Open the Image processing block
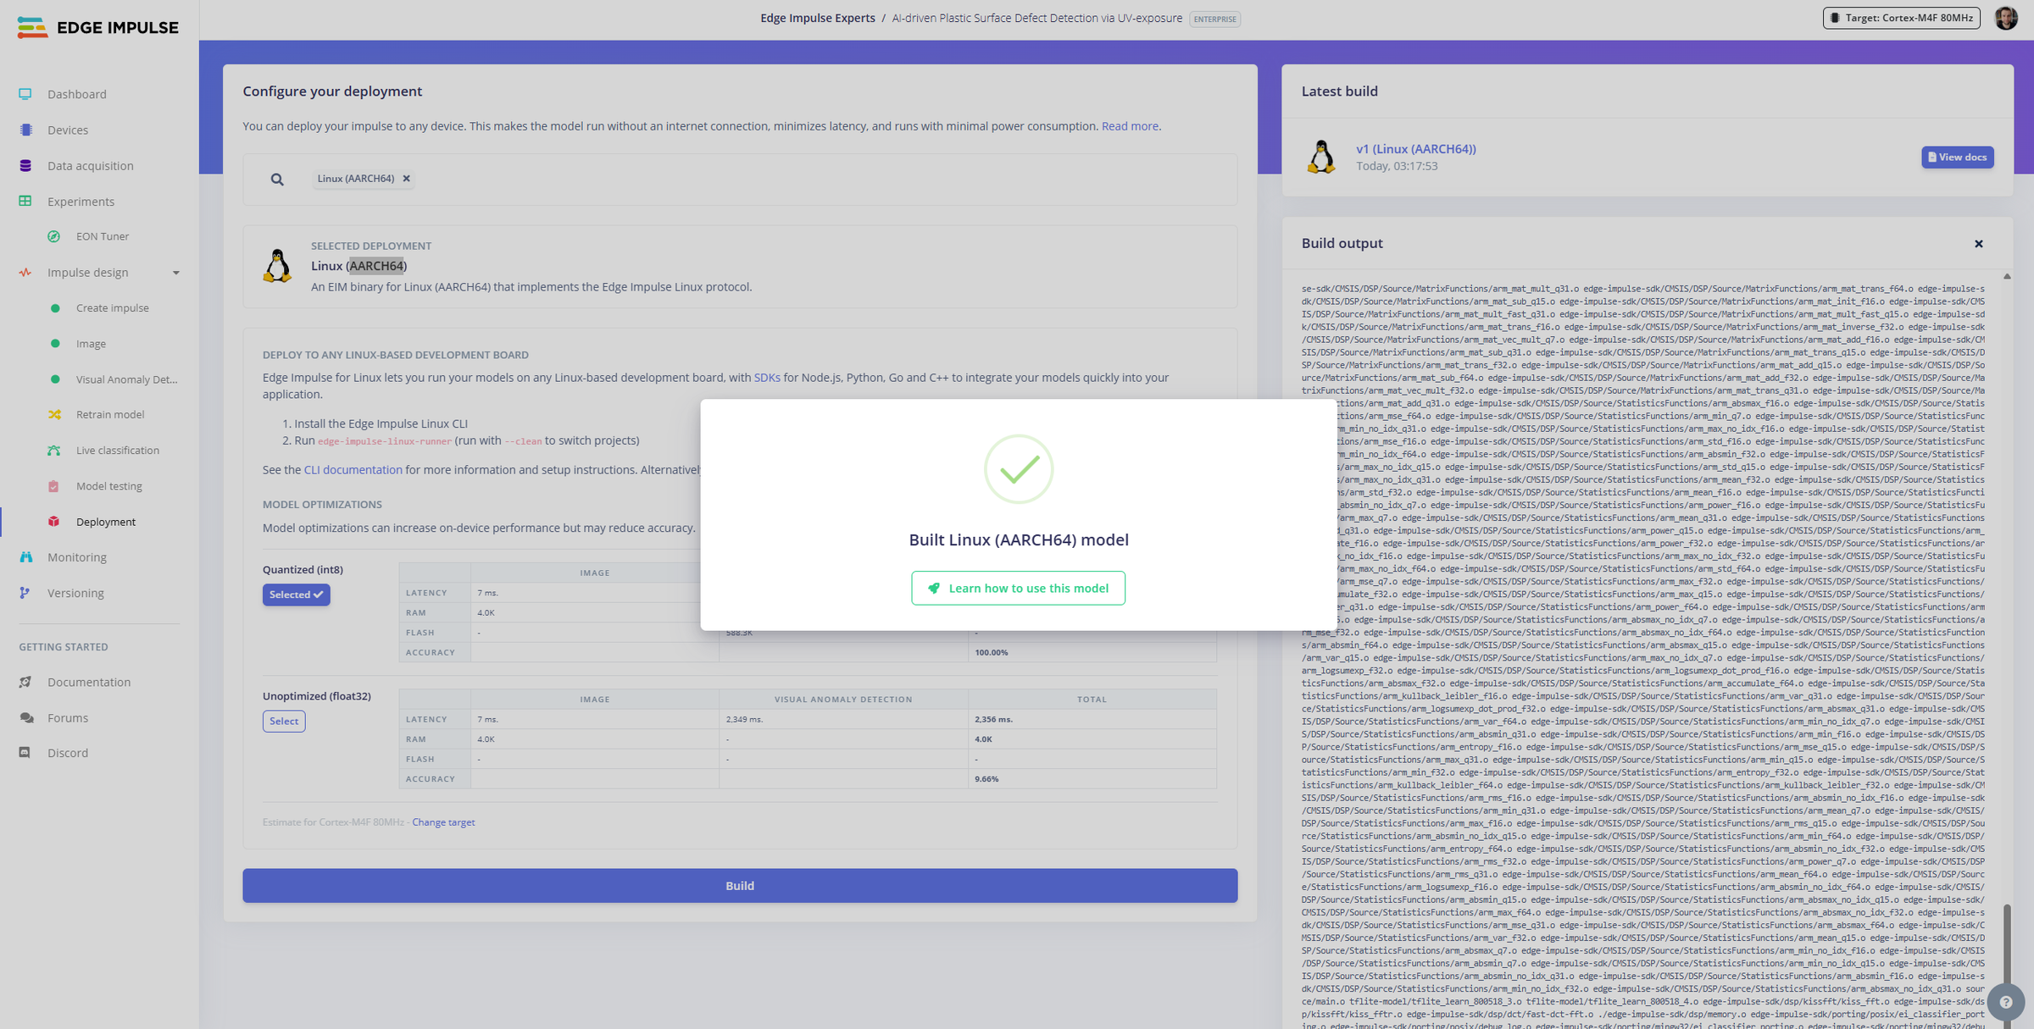 91,344
